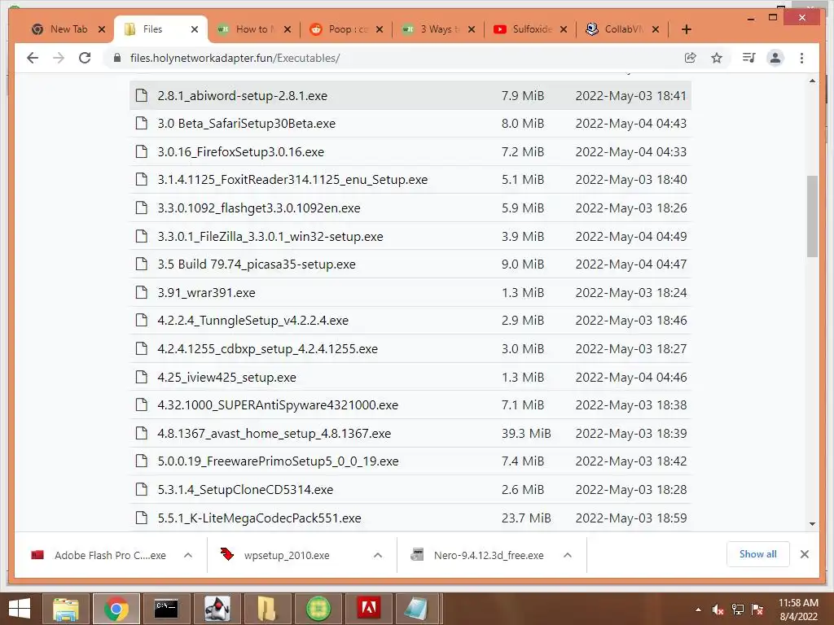Switch to the 3 Ways tab
Viewport: 834px width, 625px height.
(439, 29)
